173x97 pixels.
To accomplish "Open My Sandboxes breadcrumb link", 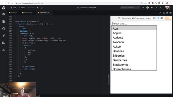I will tap(82, 8).
